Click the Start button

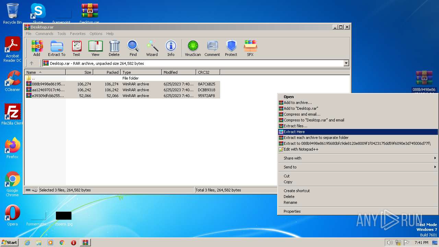point(10,243)
